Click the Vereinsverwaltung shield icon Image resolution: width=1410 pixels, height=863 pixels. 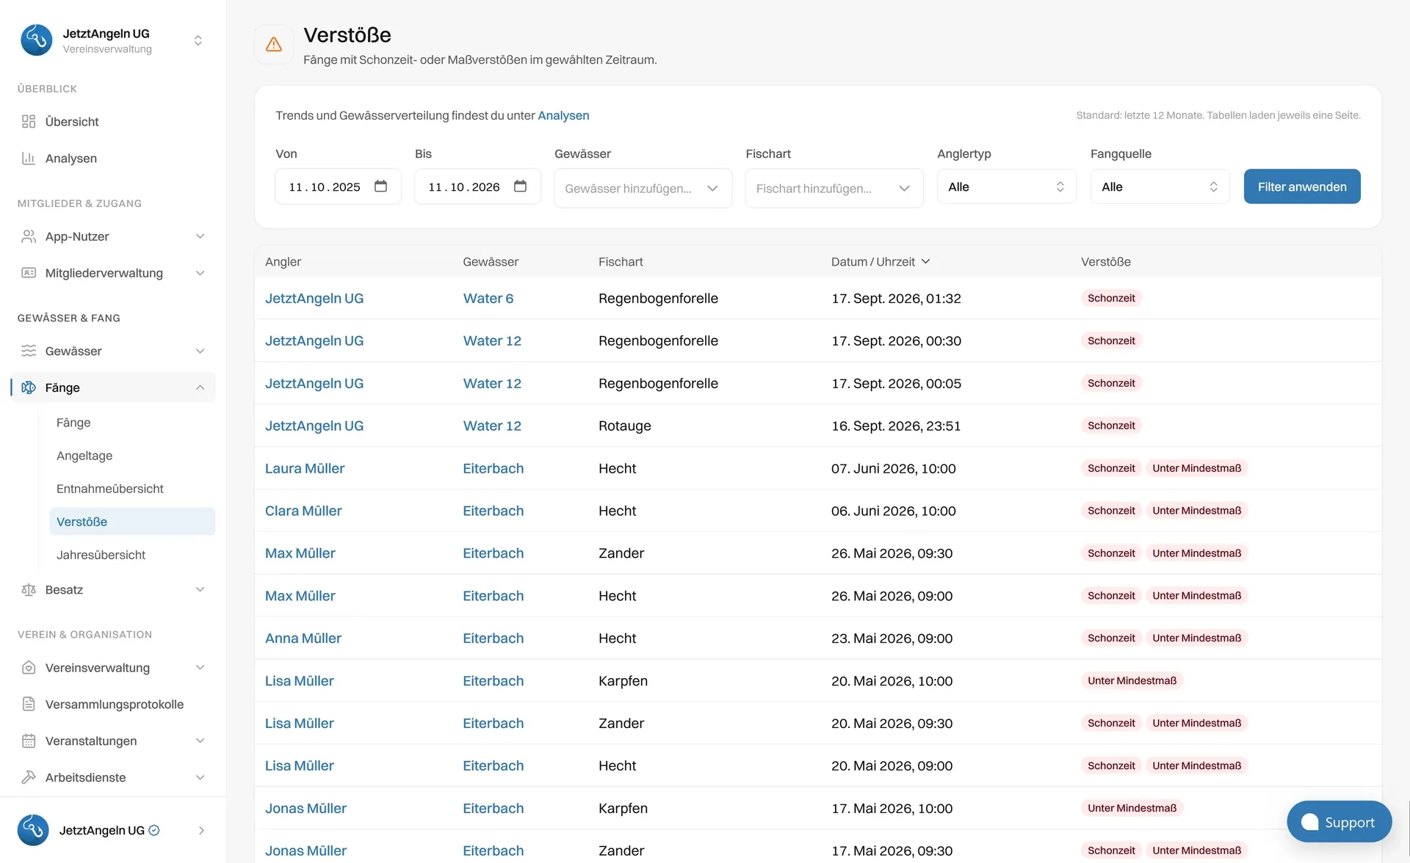pyautogui.click(x=29, y=668)
